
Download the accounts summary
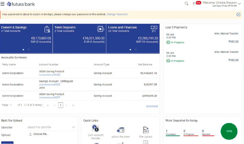click(152, 106)
